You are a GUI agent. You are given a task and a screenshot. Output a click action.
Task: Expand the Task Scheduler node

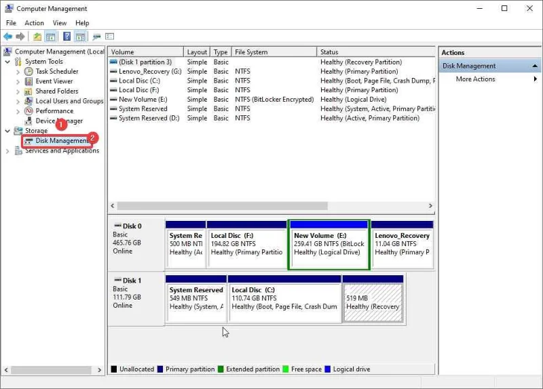pos(18,72)
